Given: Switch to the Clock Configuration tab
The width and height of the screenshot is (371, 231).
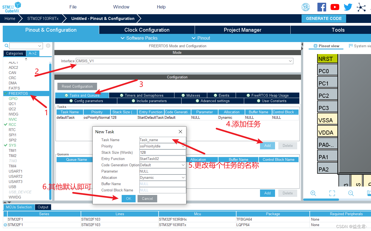Looking at the screenshot, I should (x=147, y=30).
